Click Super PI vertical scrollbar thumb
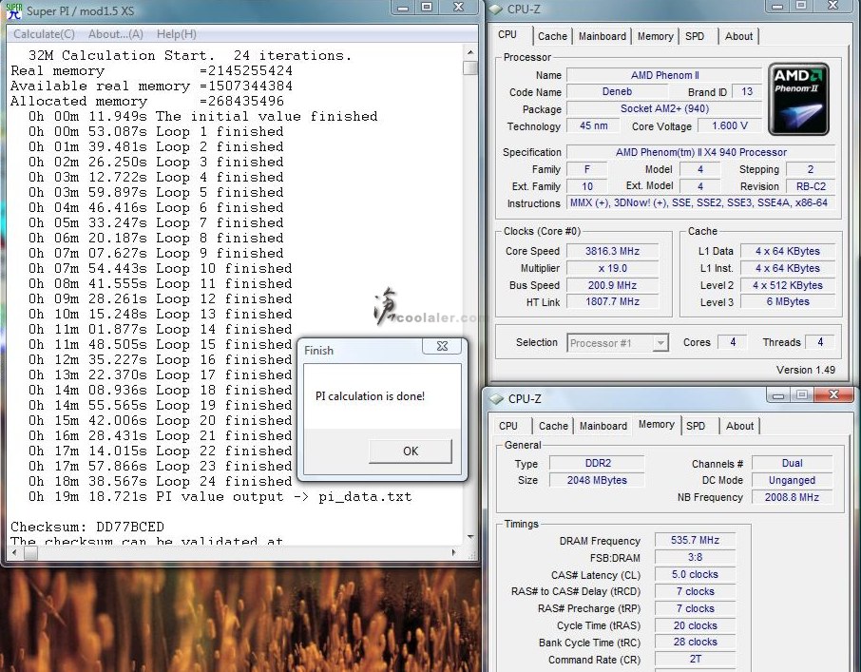Image resolution: width=861 pixels, height=672 pixels. pyautogui.click(x=470, y=68)
